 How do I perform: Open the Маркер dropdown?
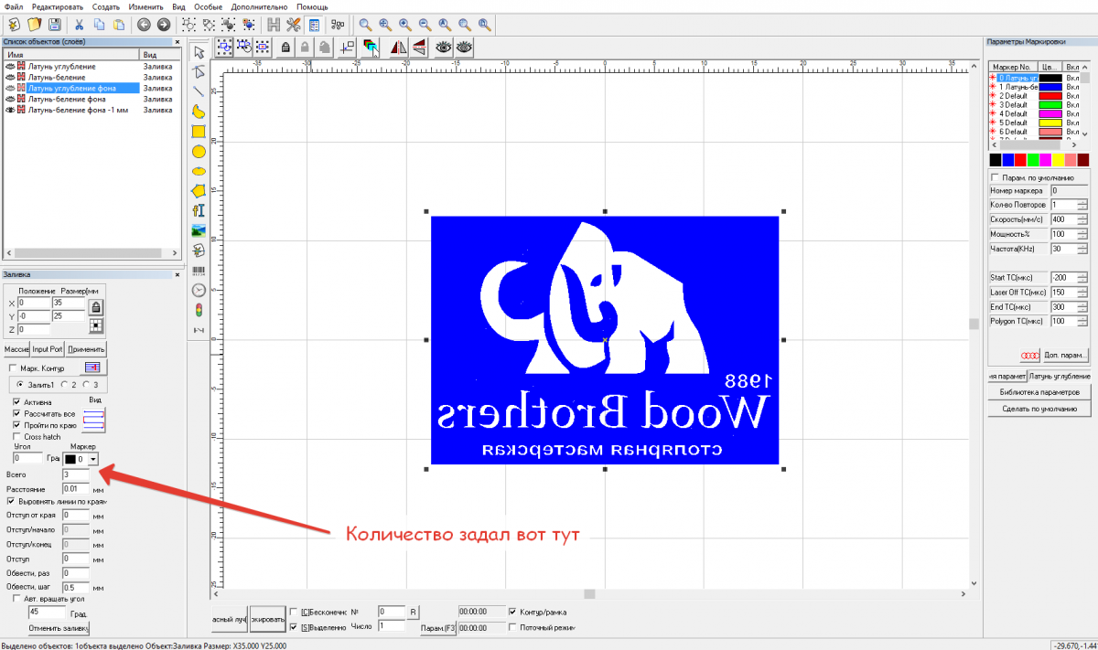(x=92, y=459)
